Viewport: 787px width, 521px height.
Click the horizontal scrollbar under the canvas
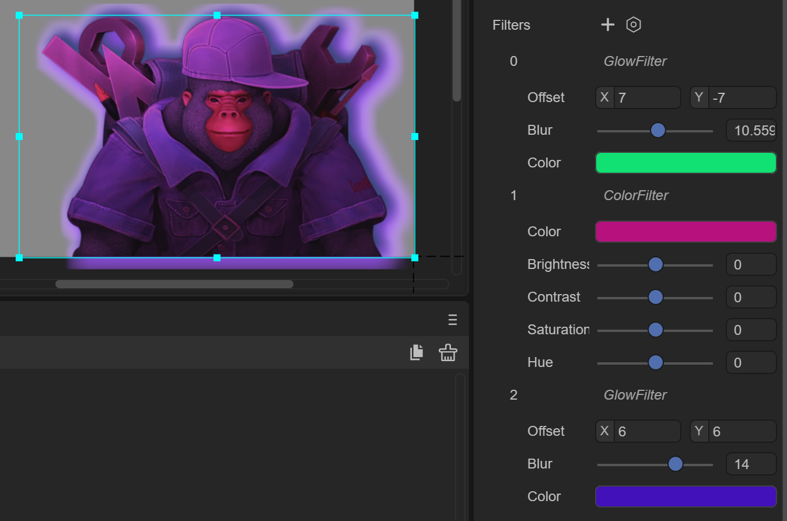coord(174,284)
